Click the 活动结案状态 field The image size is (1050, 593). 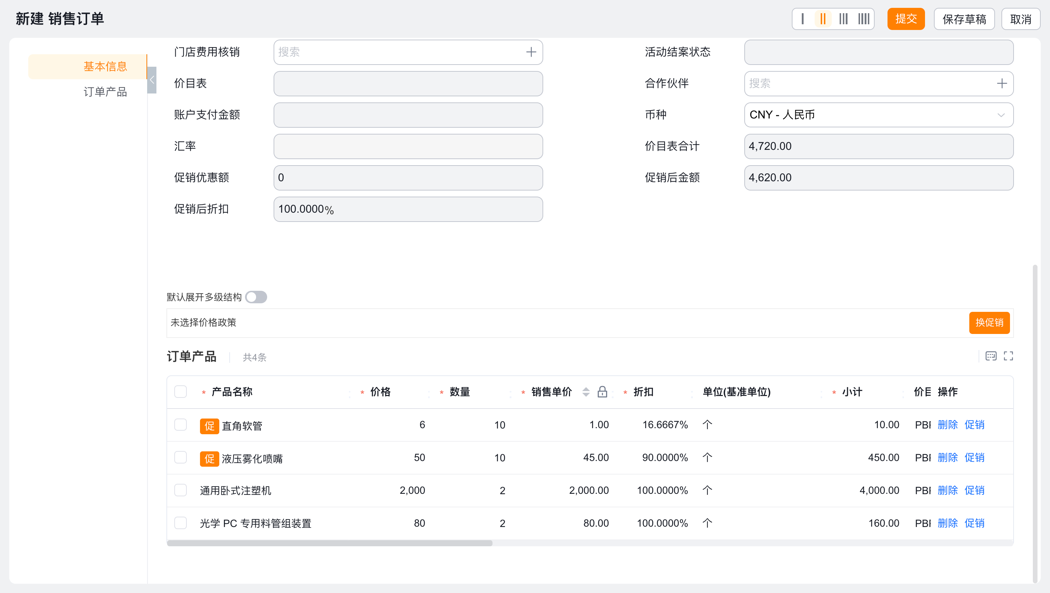(x=879, y=52)
